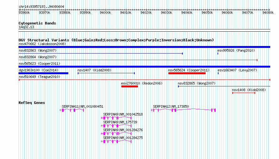Screen dimensions: 279x159
Task: Open variant label esv995926 (Pang2010)
Action: pos(236,50)
